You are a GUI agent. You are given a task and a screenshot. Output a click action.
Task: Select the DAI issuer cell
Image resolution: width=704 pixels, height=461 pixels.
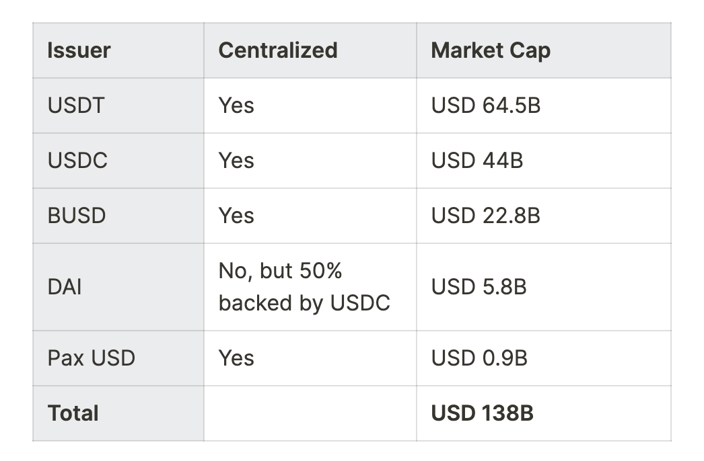[65, 287]
